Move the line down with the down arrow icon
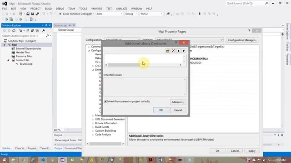291x163 pixels. [179, 51]
